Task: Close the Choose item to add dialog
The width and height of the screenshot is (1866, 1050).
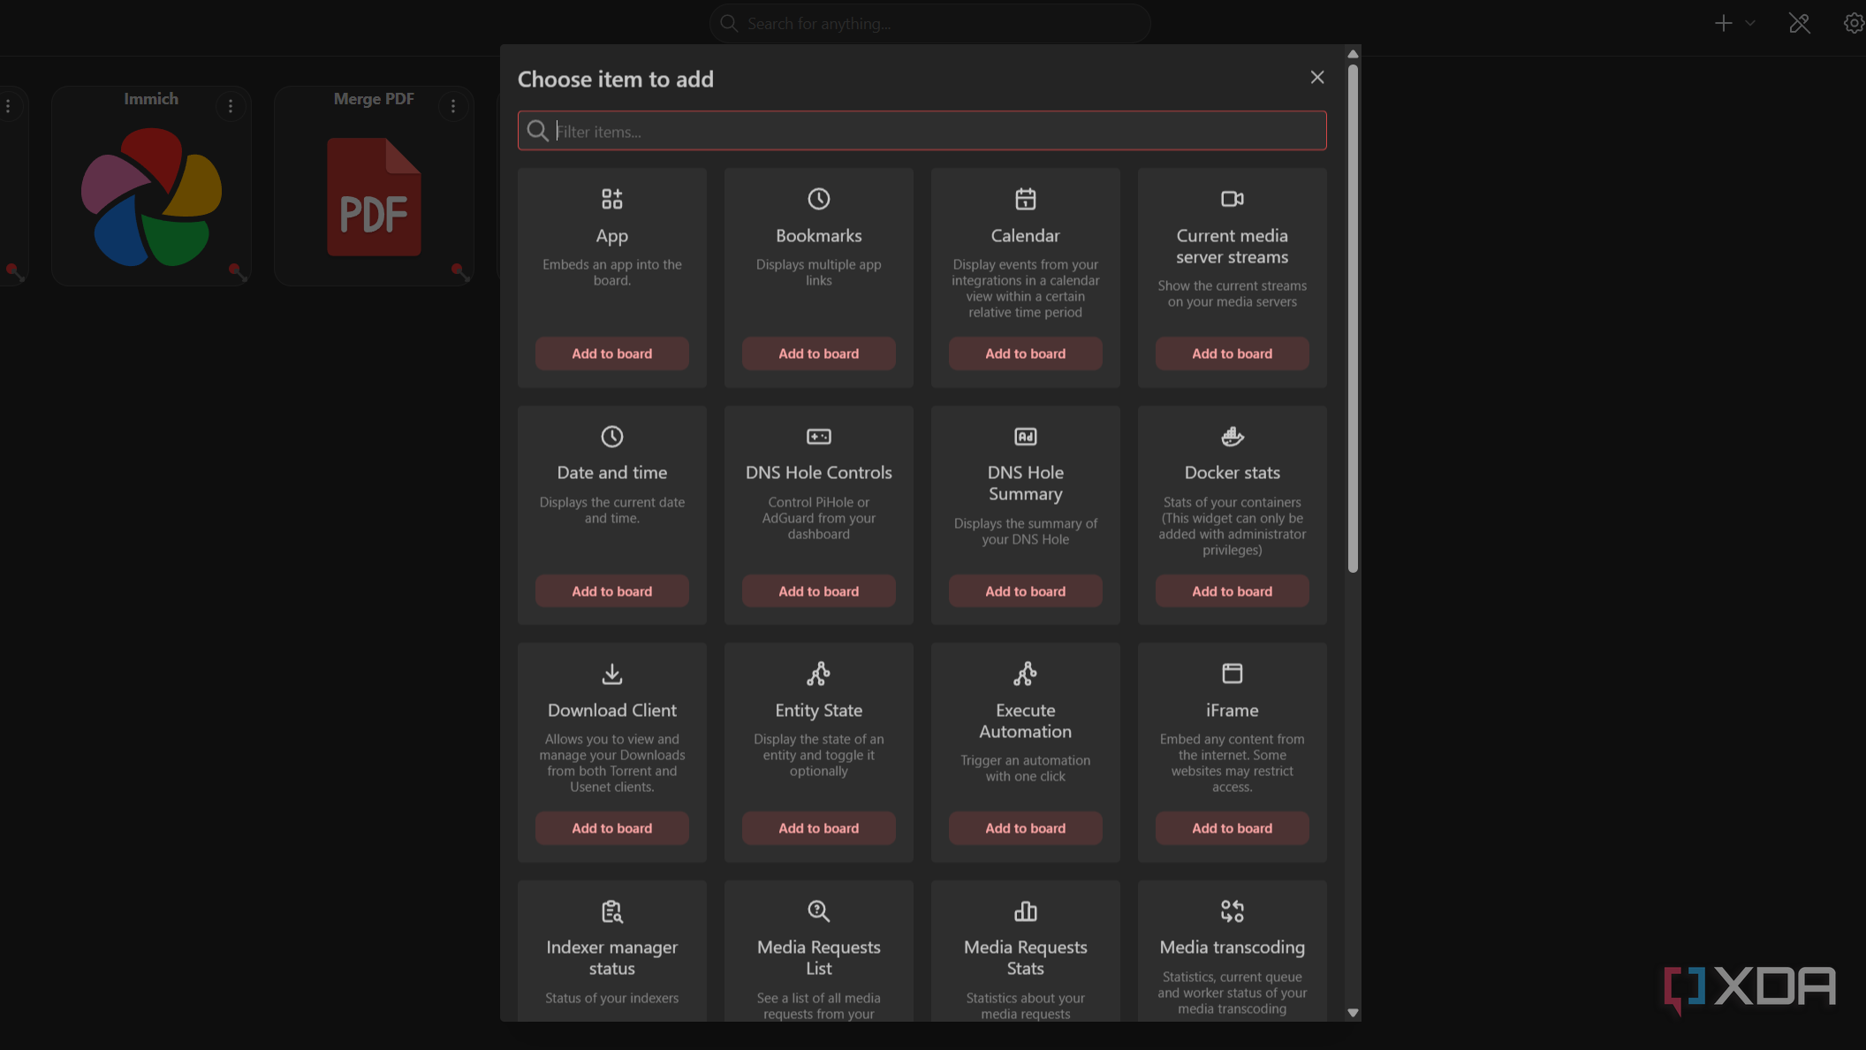Action: coord(1316,78)
